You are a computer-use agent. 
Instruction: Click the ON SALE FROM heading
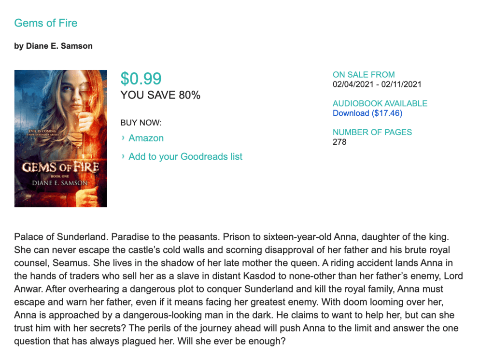(x=364, y=75)
